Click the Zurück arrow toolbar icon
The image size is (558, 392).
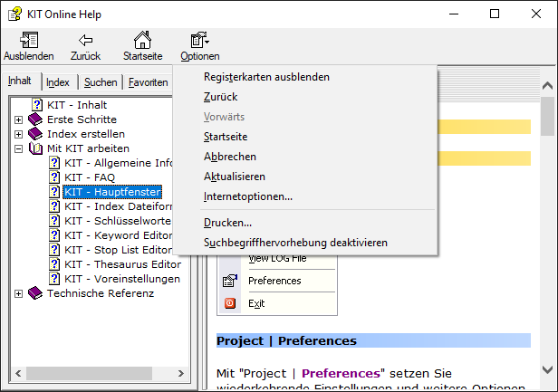85,41
